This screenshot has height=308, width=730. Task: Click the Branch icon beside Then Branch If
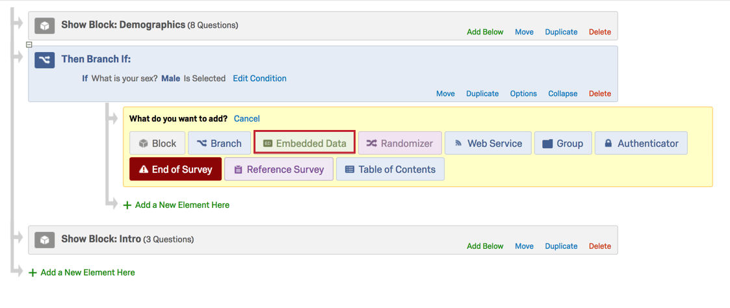45,60
